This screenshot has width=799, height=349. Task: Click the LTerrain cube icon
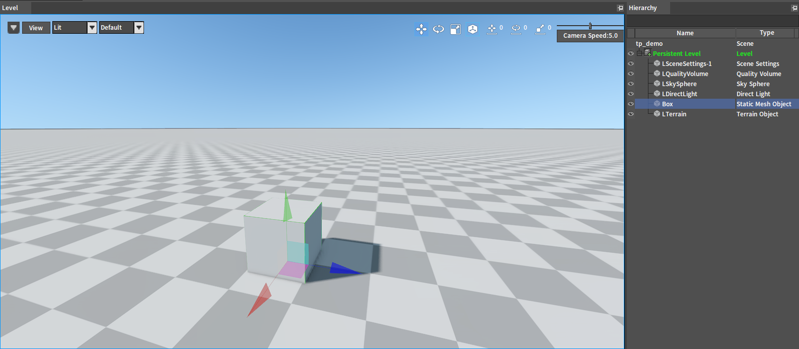(x=657, y=114)
